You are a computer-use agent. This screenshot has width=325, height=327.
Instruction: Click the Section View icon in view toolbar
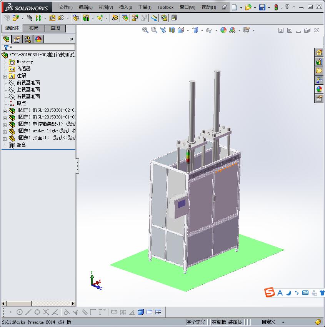[172, 30]
